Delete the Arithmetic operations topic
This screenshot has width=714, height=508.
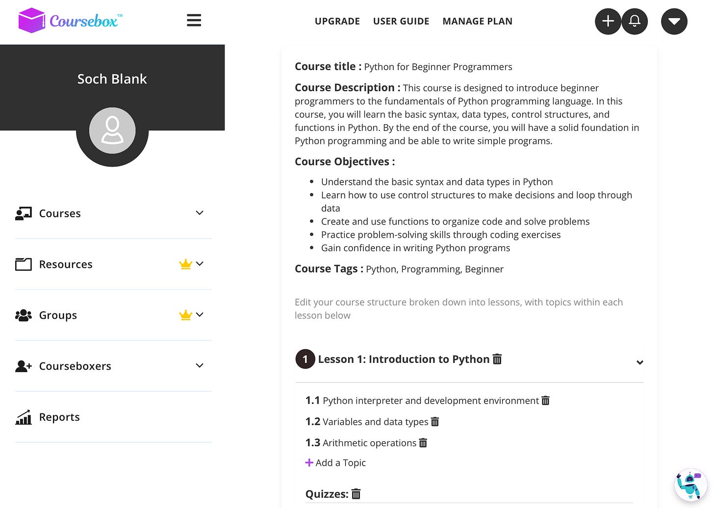tap(423, 443)
